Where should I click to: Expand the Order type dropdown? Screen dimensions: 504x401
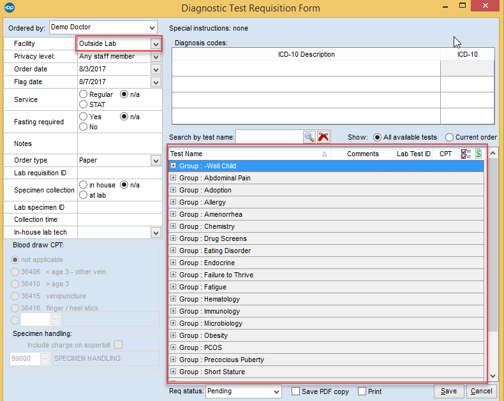coord(155,161)
